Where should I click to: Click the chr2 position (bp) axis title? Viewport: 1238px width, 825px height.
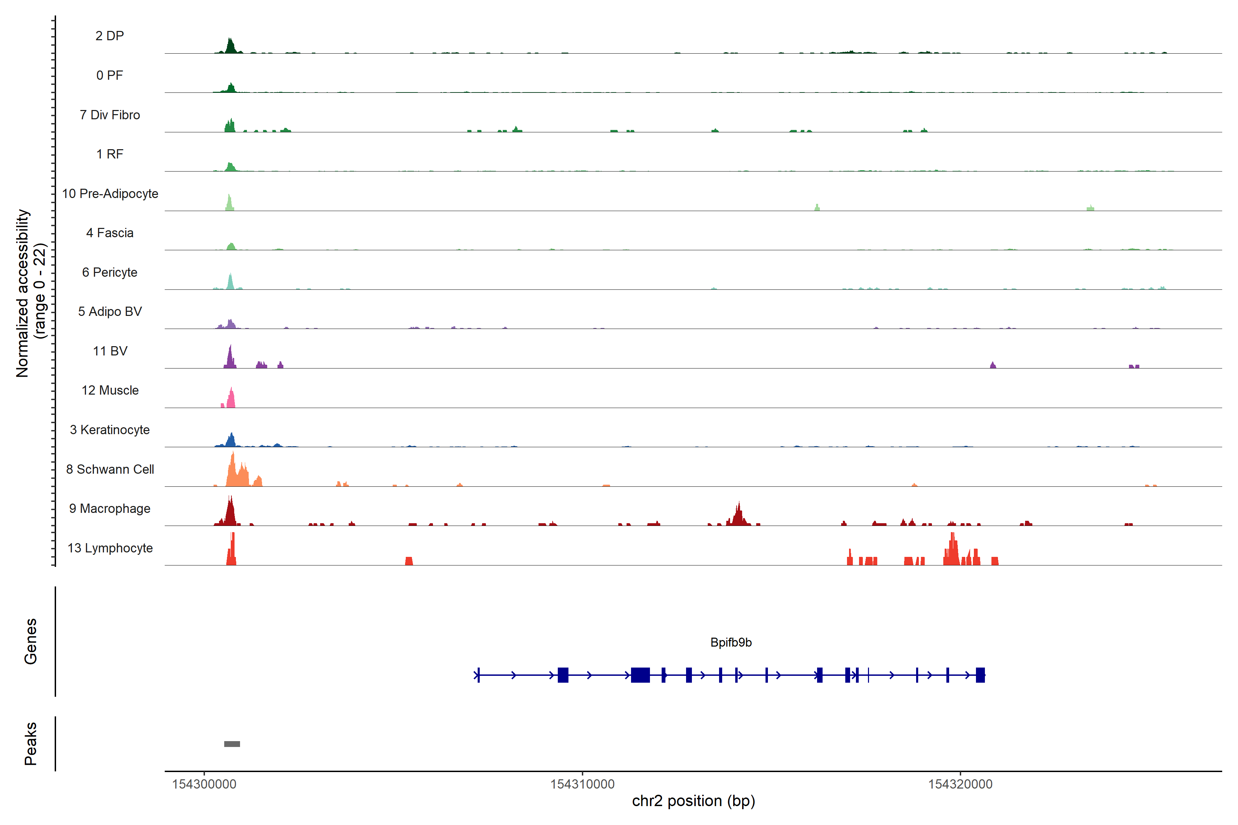pos(693,801)
